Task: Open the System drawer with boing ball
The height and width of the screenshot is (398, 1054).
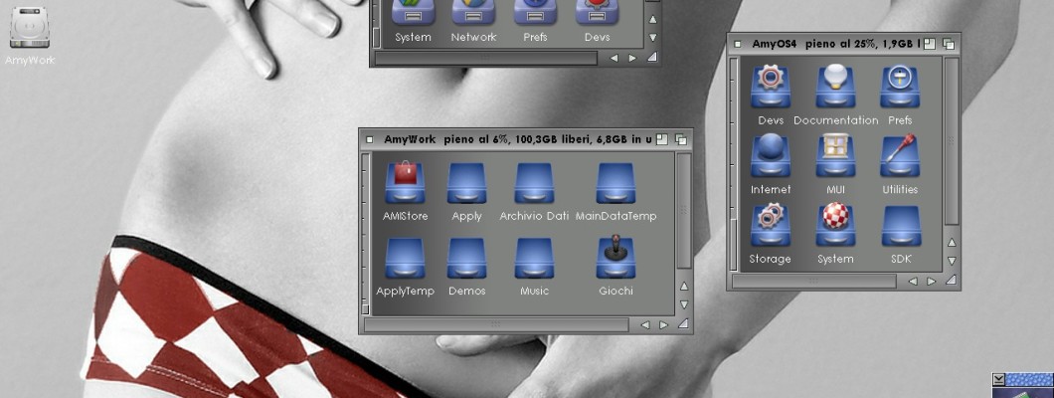Action: click(835, 226)
